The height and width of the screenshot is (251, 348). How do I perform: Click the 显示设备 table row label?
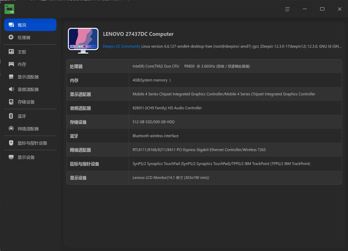click(x=78, y=178)
